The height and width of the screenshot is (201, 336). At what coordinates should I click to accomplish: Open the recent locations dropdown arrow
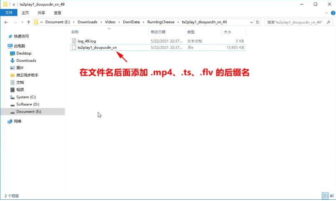(22, 22)
